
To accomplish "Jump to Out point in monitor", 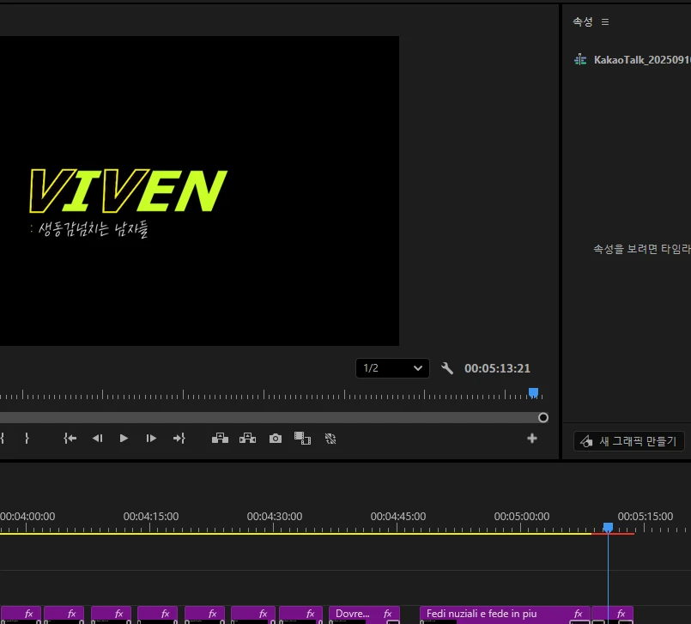I will (179, 438).
